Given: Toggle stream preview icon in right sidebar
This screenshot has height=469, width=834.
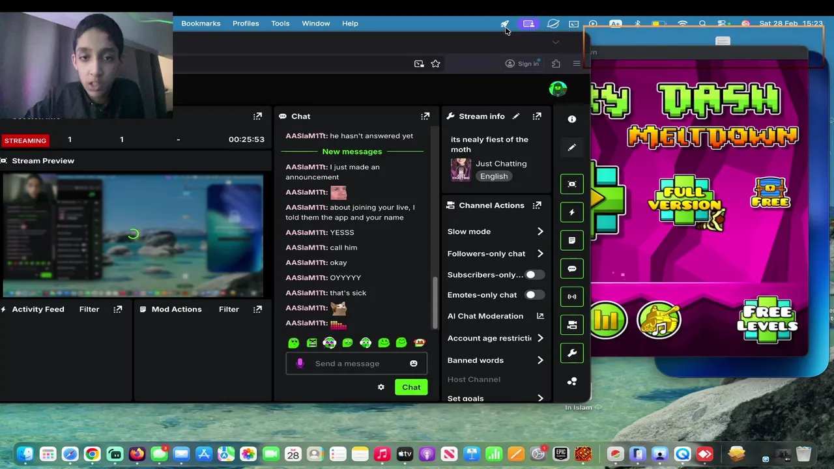Looking at the screenshot, I should (x=571, y=184).
